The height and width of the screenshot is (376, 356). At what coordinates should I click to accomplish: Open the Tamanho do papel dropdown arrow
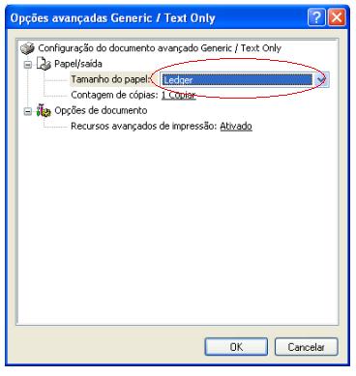coord(322,79)
